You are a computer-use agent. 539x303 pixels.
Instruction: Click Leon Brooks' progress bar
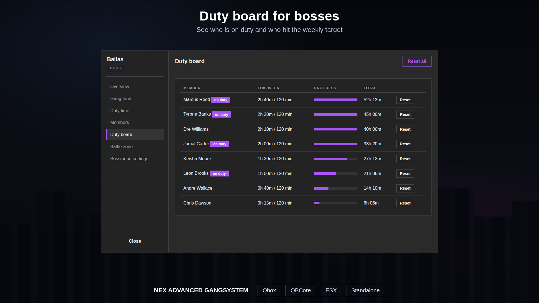click(336, 174)
